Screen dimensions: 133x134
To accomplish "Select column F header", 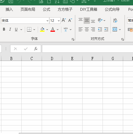I will click(92, 58).
